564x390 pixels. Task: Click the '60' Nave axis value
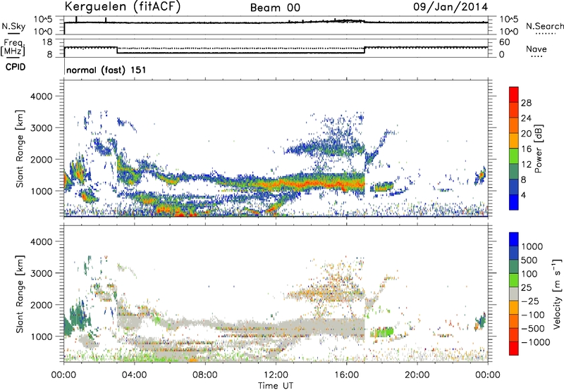[x=505, y=42]
